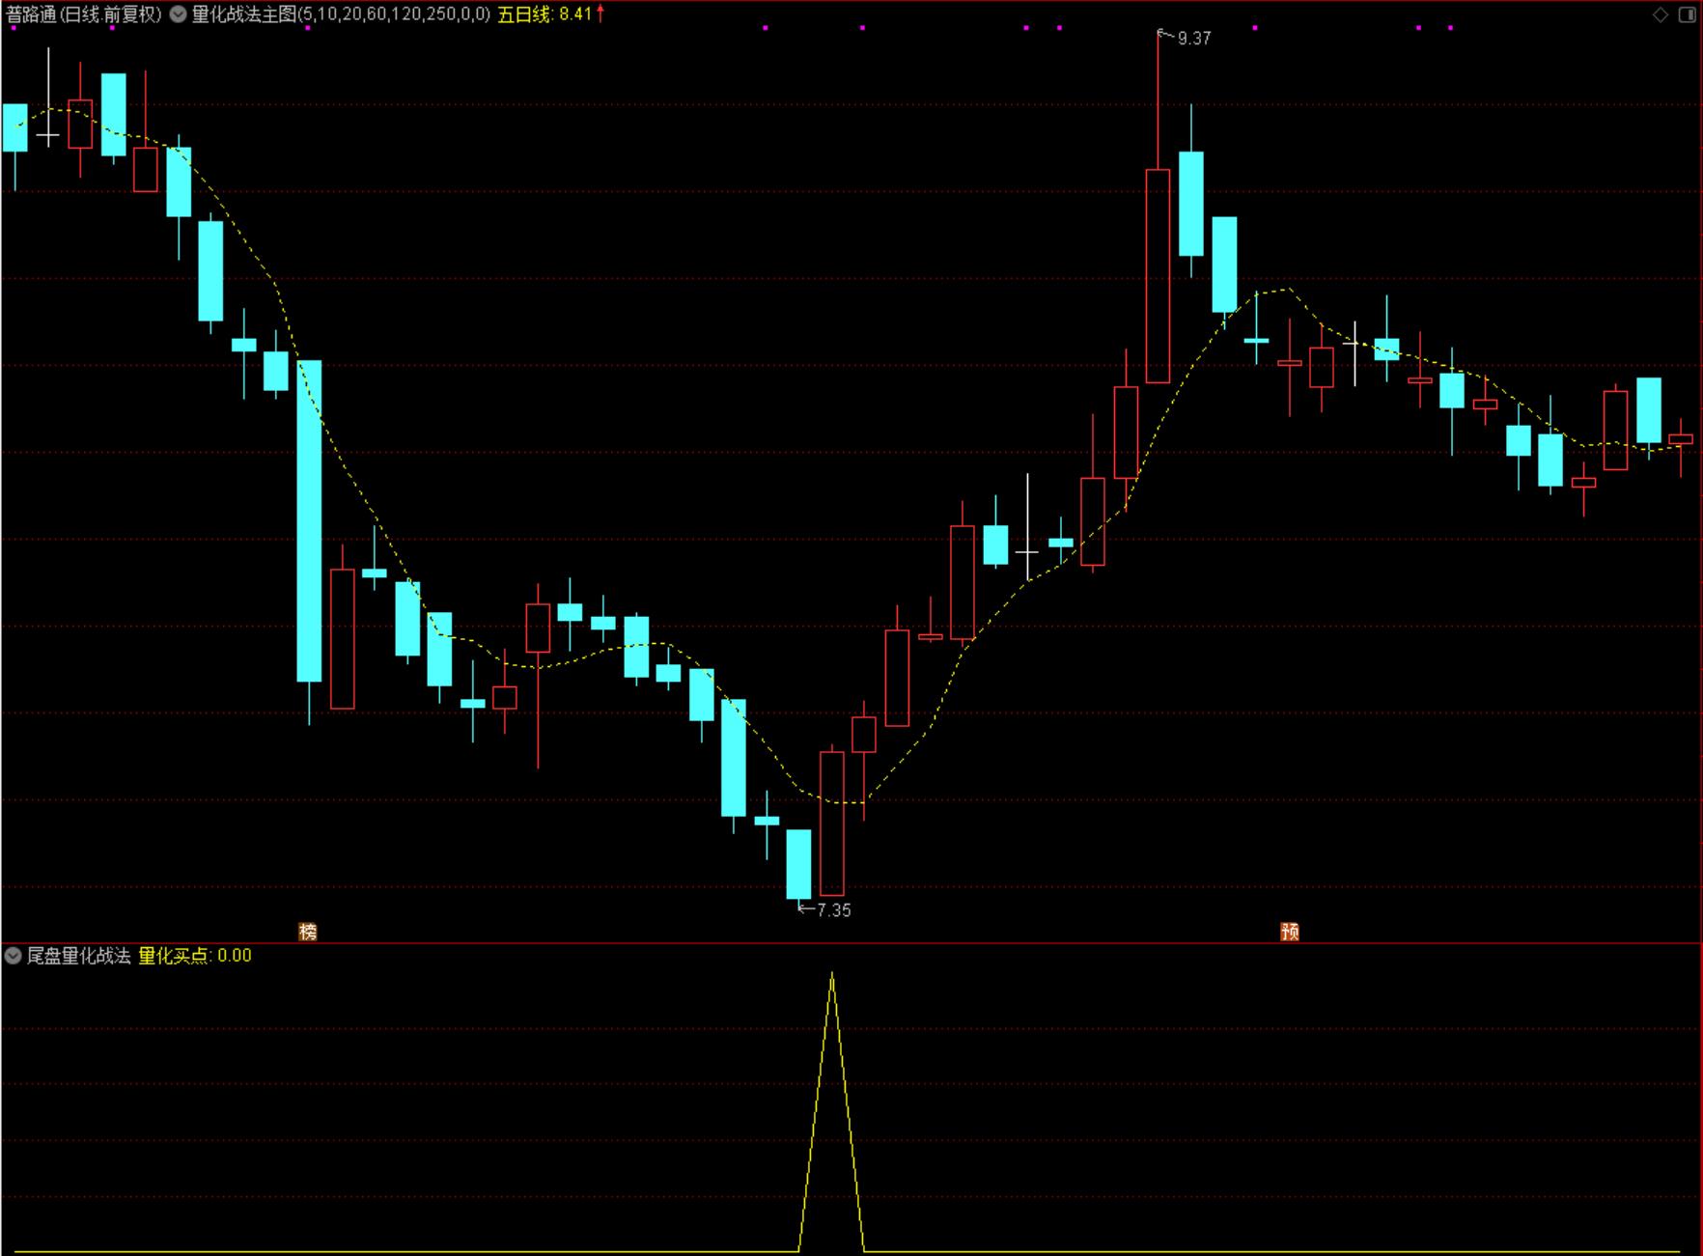
Task: Select the stock title 普路通(日线.前复权)
Action: click(x=84, y=14)
